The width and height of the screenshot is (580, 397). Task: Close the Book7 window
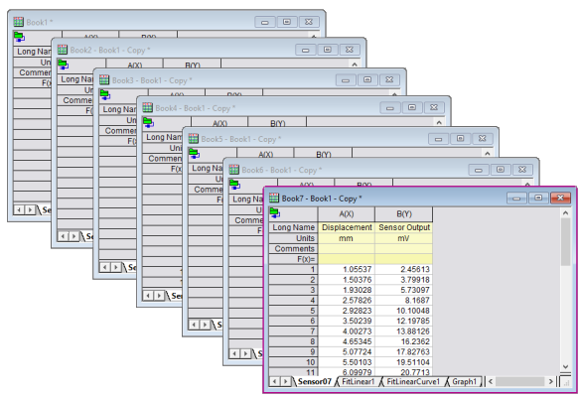560,198
